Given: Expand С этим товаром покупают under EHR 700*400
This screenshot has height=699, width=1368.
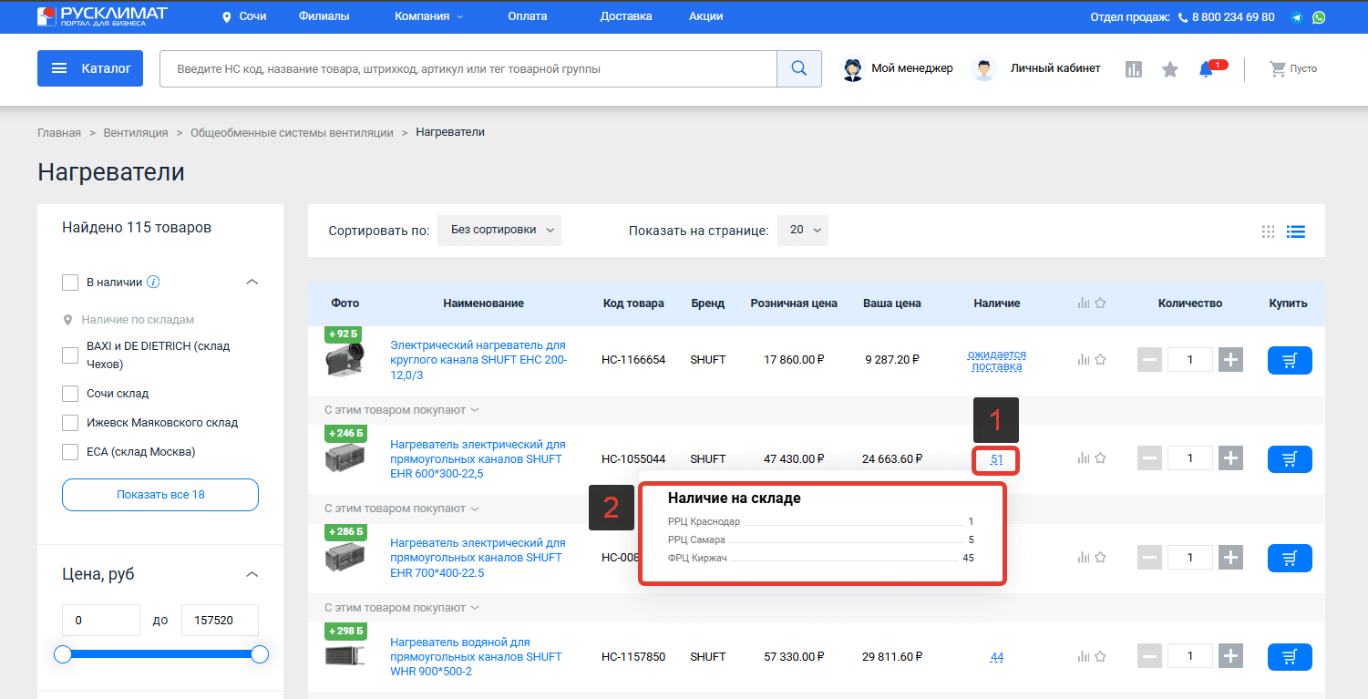Looking at the screenshot, I should [x=402, y=608].
